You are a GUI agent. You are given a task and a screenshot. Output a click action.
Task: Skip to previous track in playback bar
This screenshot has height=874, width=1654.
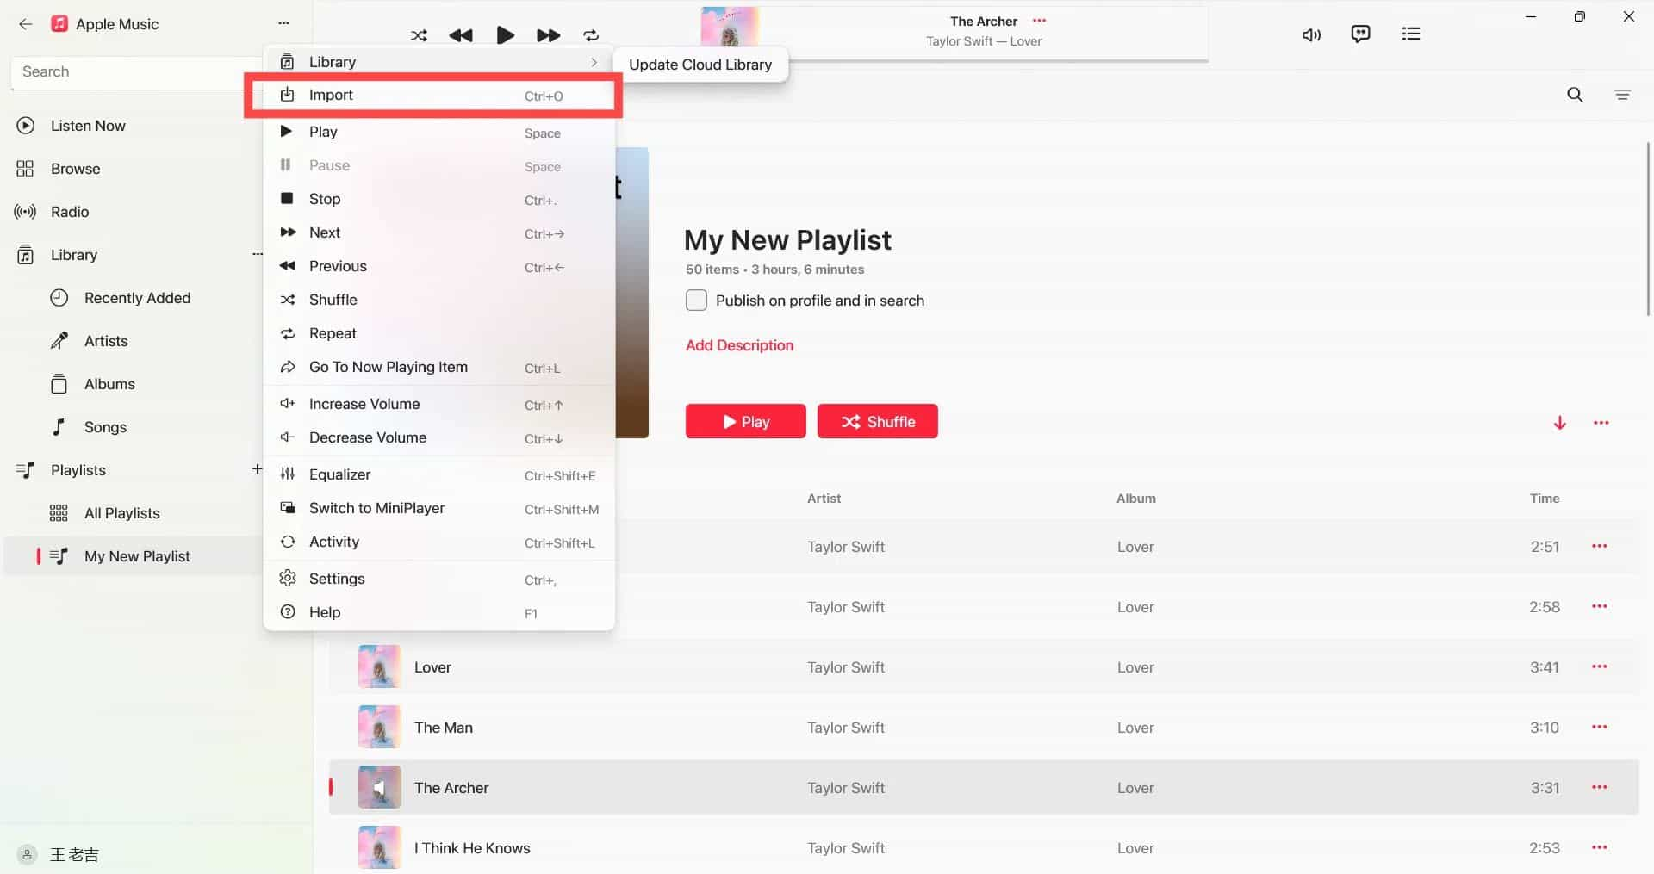[x=461, y=35]
